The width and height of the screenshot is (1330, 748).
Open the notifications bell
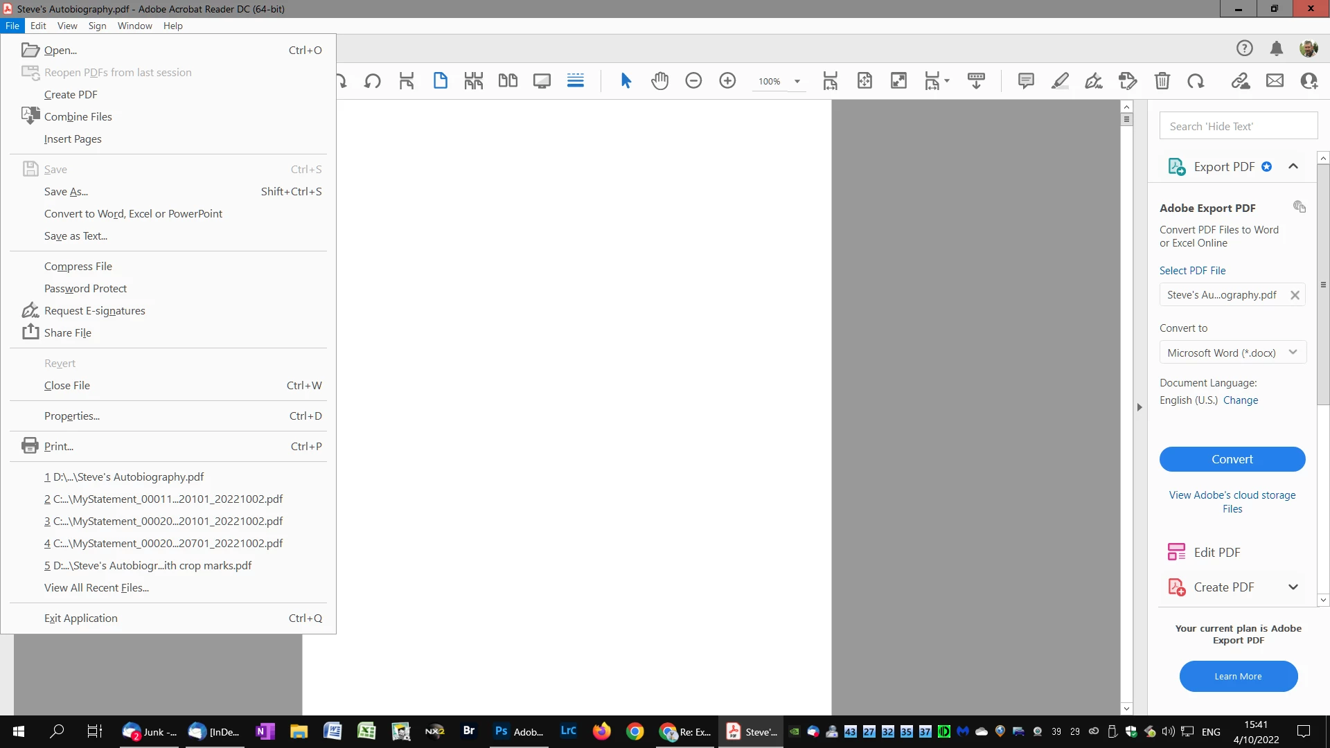1277,48
